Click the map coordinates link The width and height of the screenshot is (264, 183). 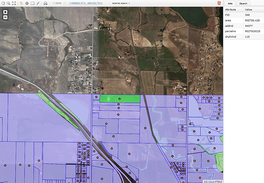[85, 3]
